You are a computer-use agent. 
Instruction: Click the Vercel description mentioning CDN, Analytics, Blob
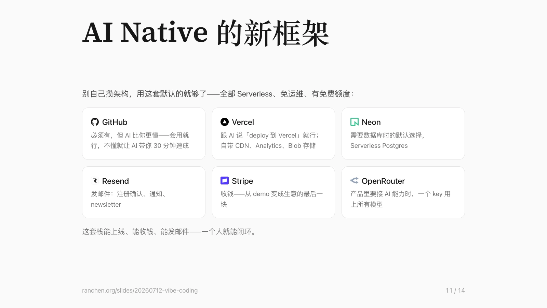[270, 140]
